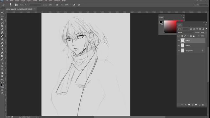Select the Path Selection tool

[x=2, y=66]
